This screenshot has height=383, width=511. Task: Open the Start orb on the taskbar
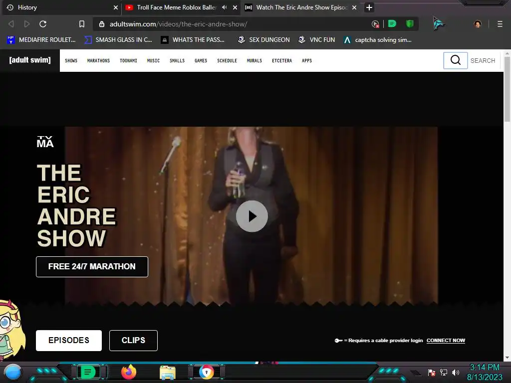pos(13,372)
